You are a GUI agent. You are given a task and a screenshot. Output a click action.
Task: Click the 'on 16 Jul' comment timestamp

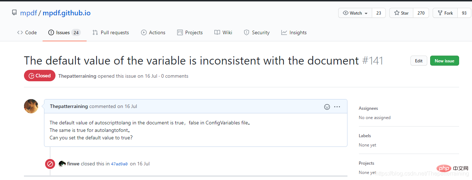pyautogui.click(x=127, y=106)
